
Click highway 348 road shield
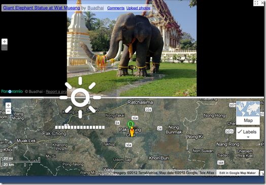tap(221, 163)
